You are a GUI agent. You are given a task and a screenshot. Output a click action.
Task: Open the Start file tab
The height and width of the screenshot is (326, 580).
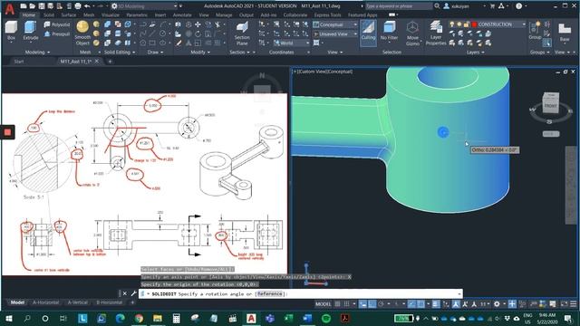click(x=19, y=62)
